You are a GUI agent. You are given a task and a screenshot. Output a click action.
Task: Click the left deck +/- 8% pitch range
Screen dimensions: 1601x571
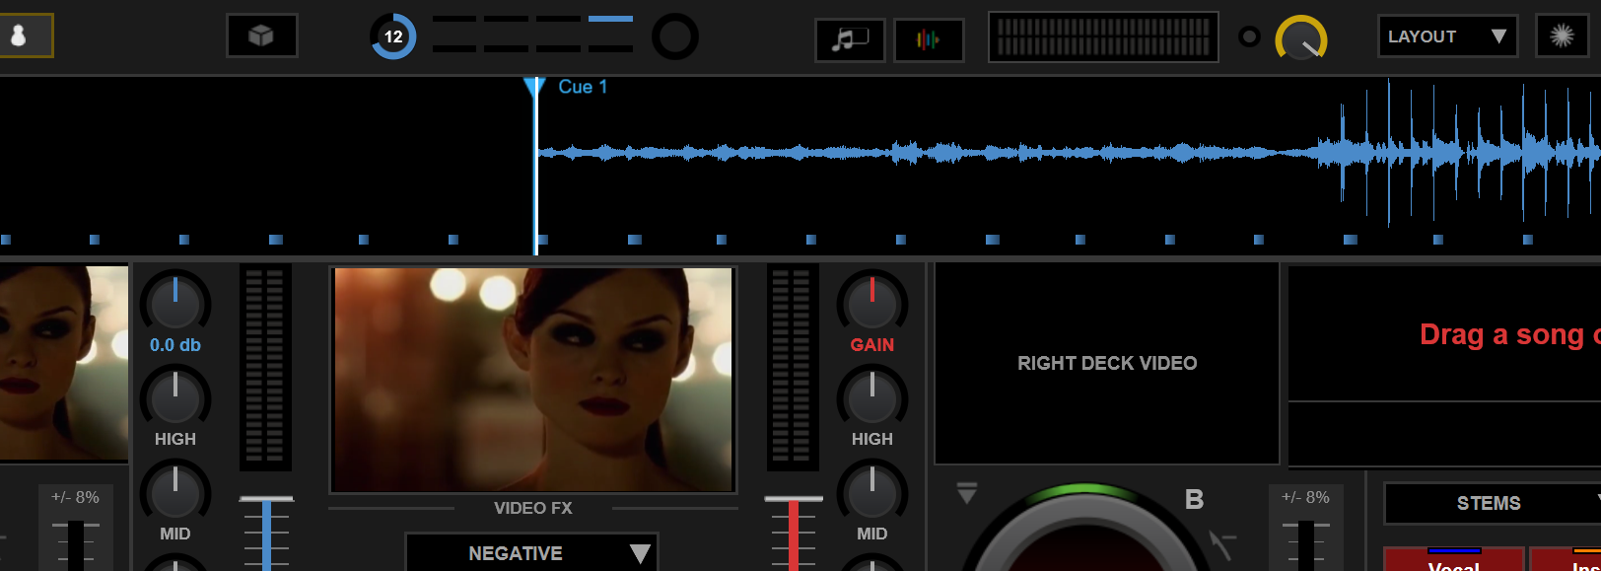click(76, 497)
